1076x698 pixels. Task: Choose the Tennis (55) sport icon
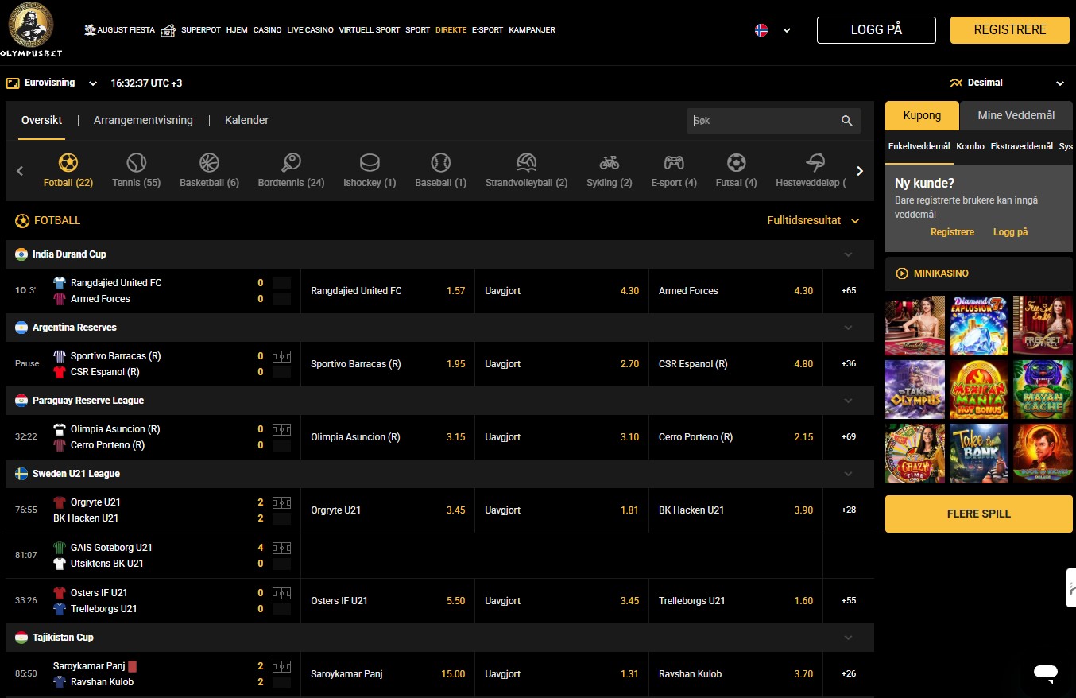[x=137, y=163]
